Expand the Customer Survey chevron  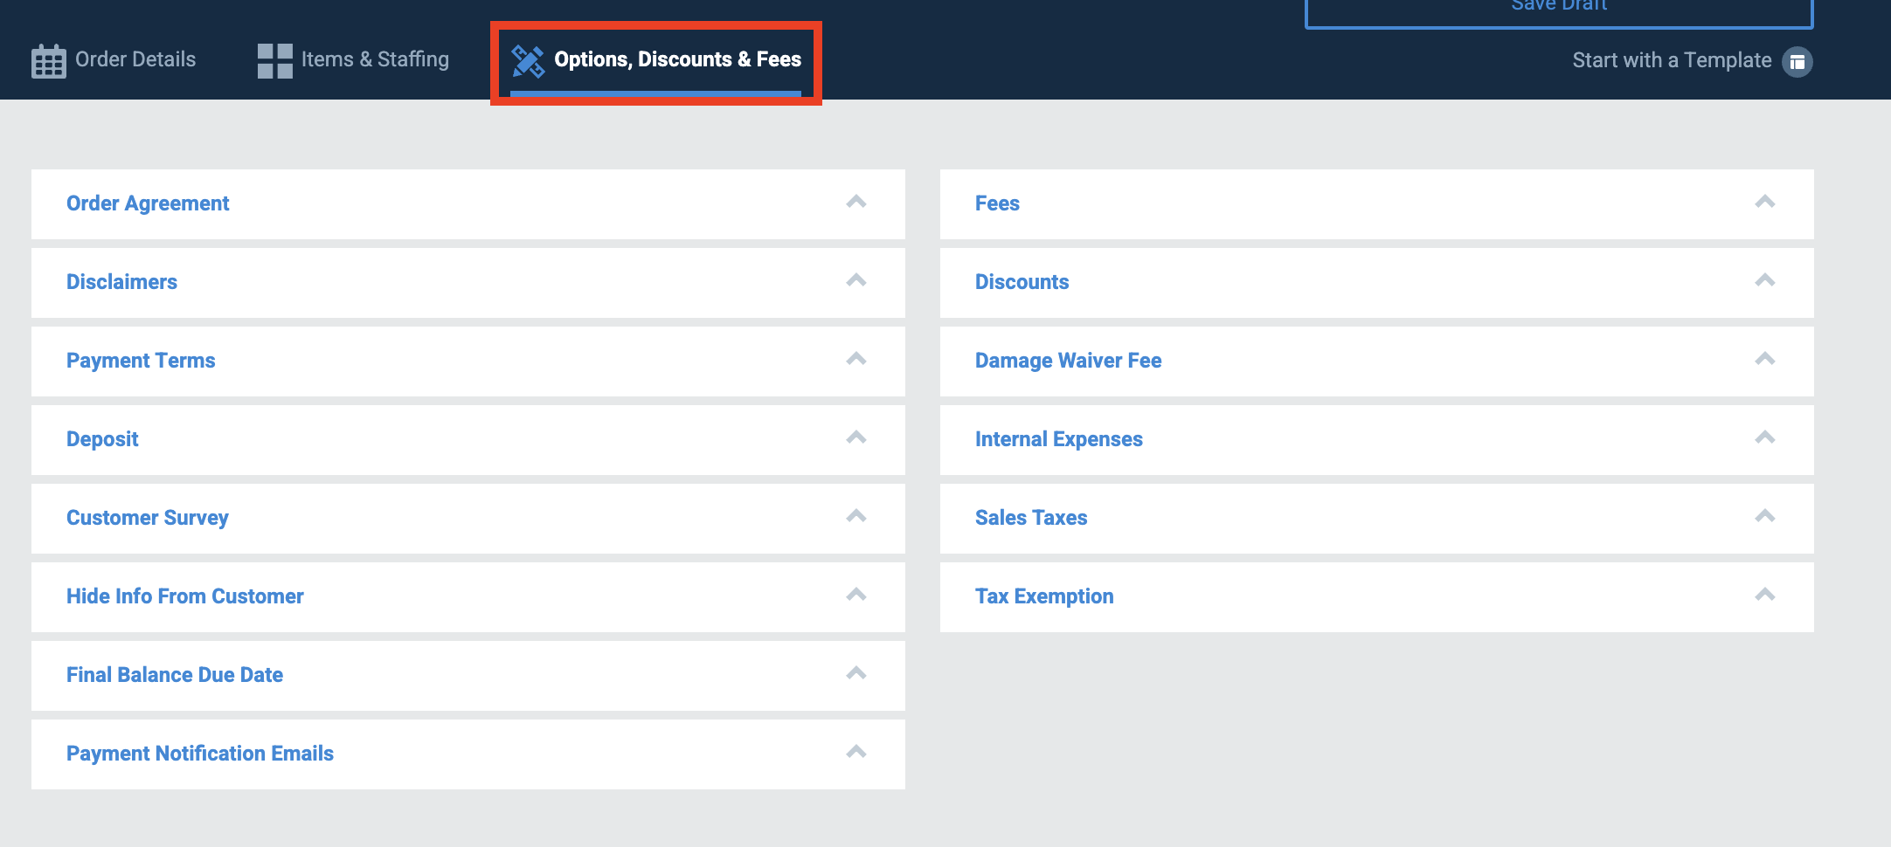(856, 516)
